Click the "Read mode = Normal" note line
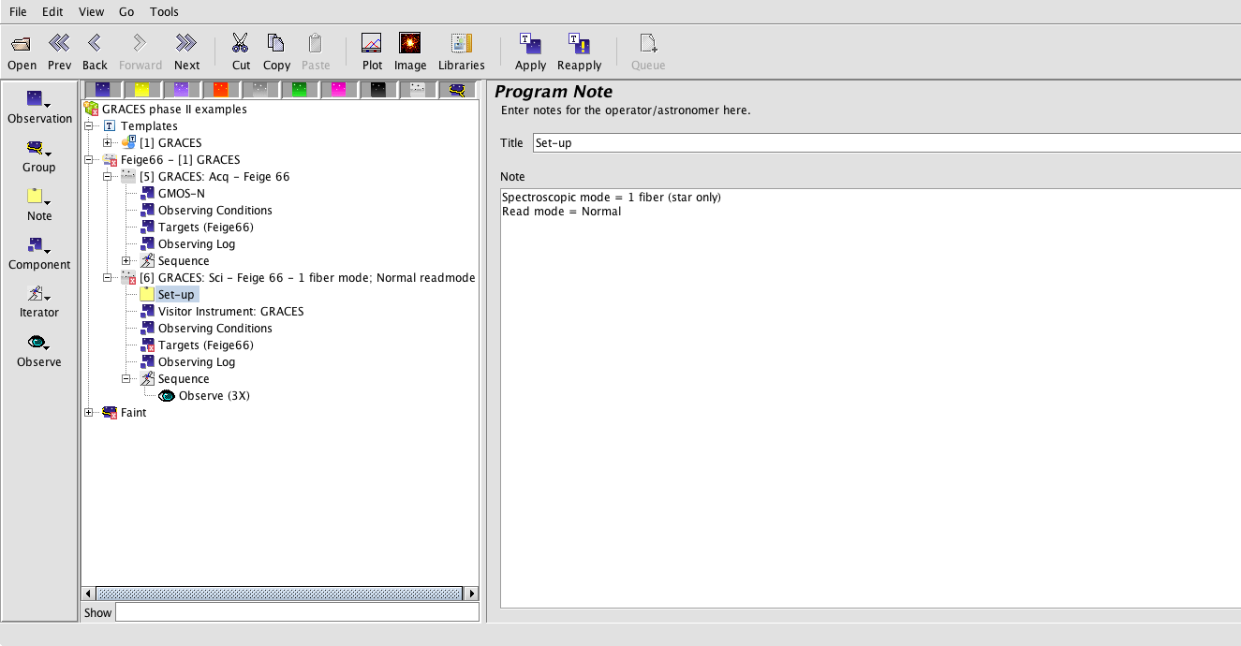The width and height of the screenshot is (1241, 646). coord(561,212)
